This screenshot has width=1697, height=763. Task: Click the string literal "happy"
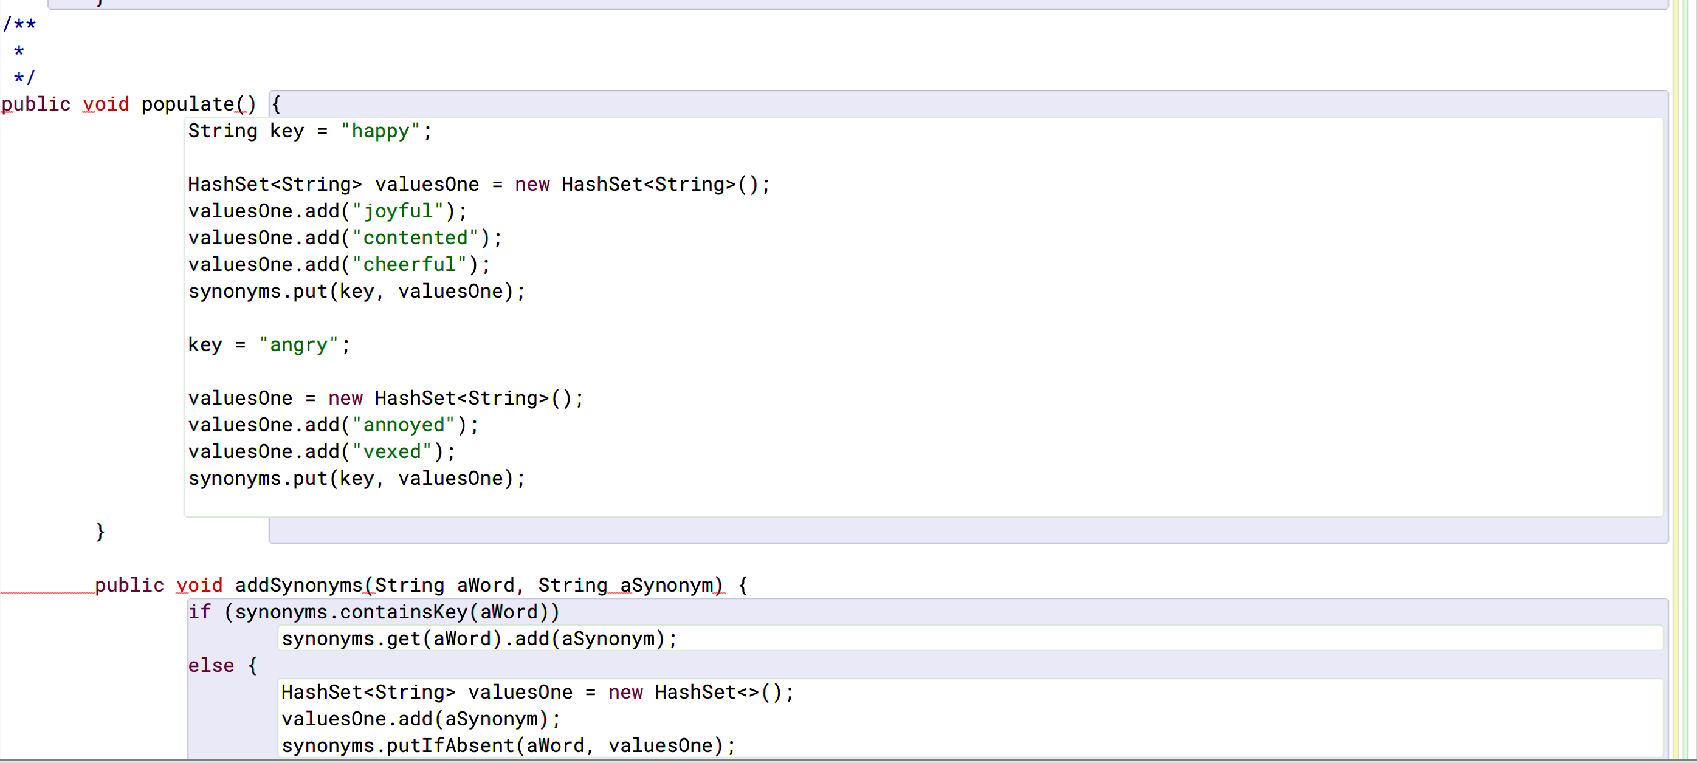click(380, 131)
